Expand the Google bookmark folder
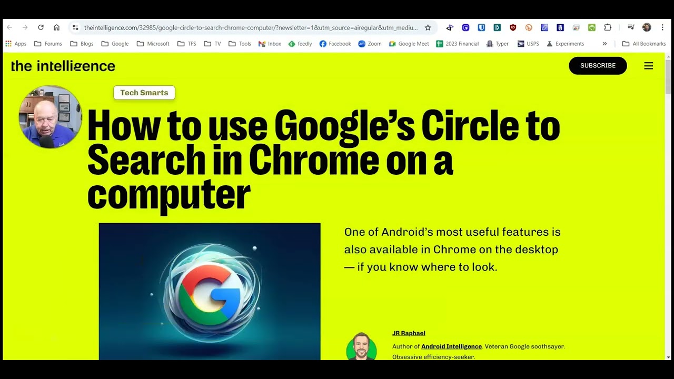 tap(115, 44)
